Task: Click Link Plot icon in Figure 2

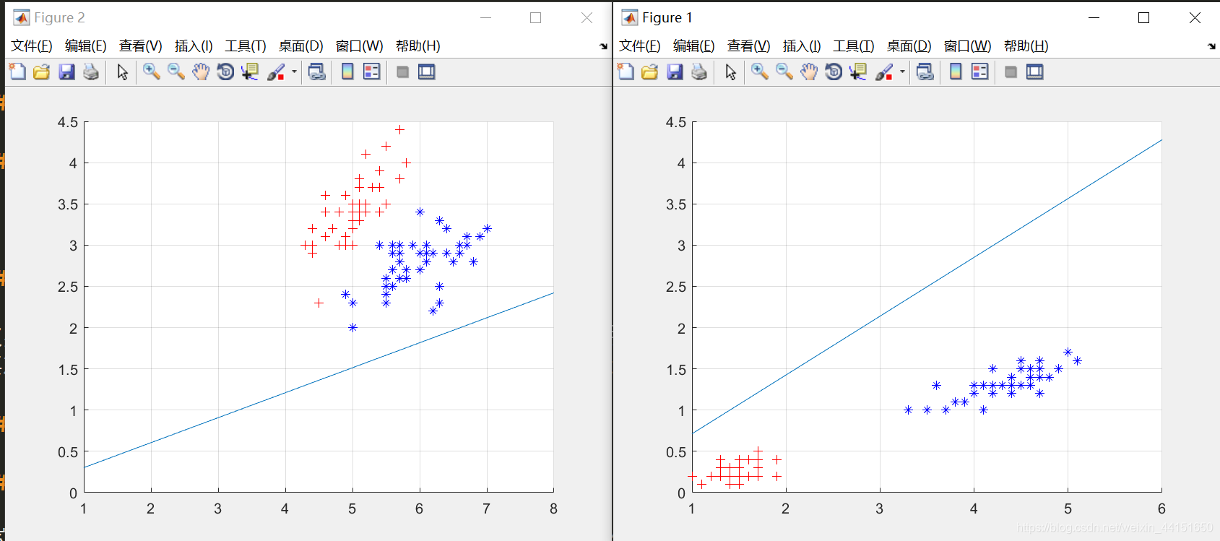Action: [x=317, y=72]
